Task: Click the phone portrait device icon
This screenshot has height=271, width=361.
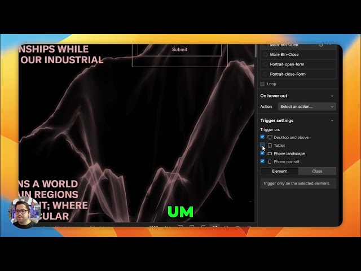Action: point(270,162)
